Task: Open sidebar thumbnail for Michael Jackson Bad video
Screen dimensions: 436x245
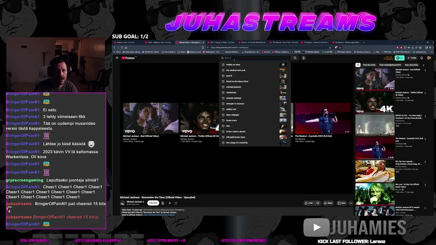Action: 375,79
